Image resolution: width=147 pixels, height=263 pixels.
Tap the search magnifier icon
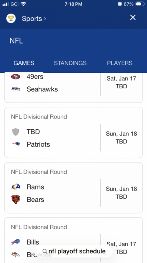45,251
